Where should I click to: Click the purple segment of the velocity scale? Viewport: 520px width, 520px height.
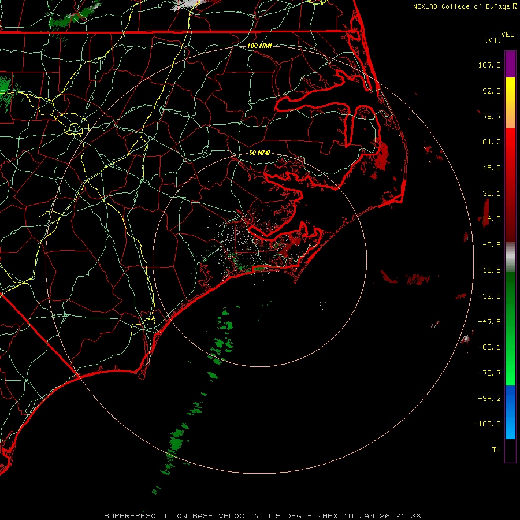pyautogui.click(x=510, y=65)
